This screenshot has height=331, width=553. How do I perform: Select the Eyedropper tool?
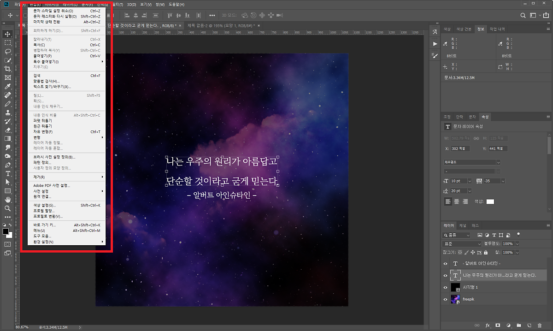tap(8, 86)
